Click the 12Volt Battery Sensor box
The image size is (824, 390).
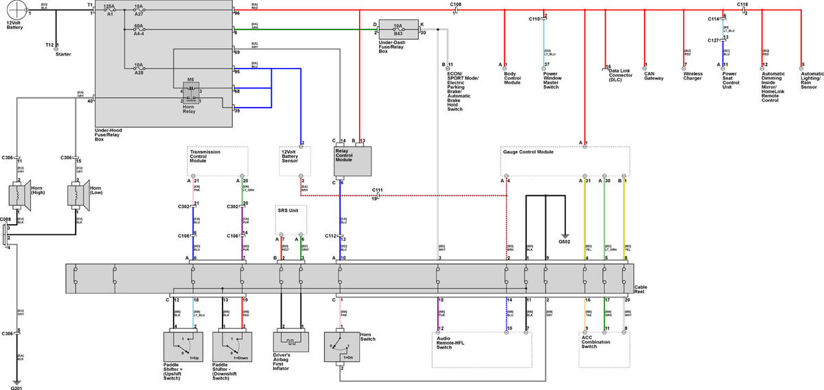(x=295, y=161)
